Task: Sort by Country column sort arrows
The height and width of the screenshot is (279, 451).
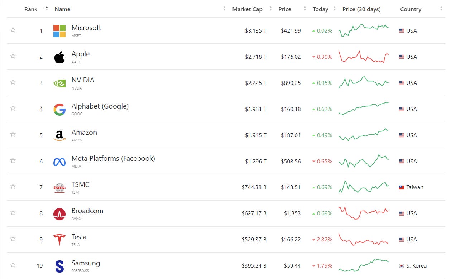Action: pyautogui.click(x=441, y=9)
